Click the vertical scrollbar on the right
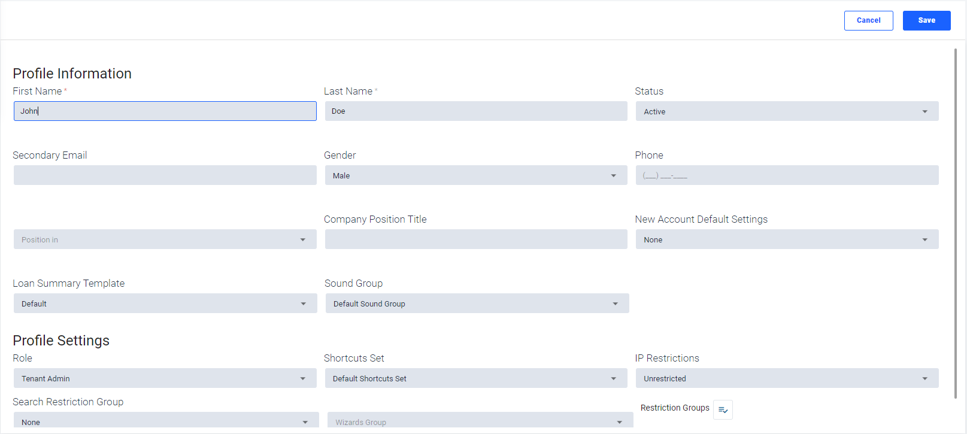The image size is (967, 434). [x=955, y=223]
